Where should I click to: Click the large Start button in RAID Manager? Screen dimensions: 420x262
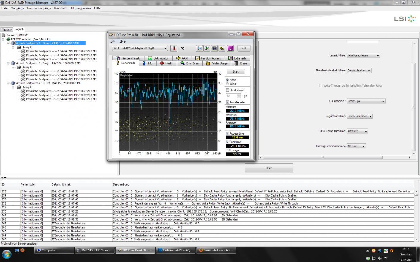point(269,168)
